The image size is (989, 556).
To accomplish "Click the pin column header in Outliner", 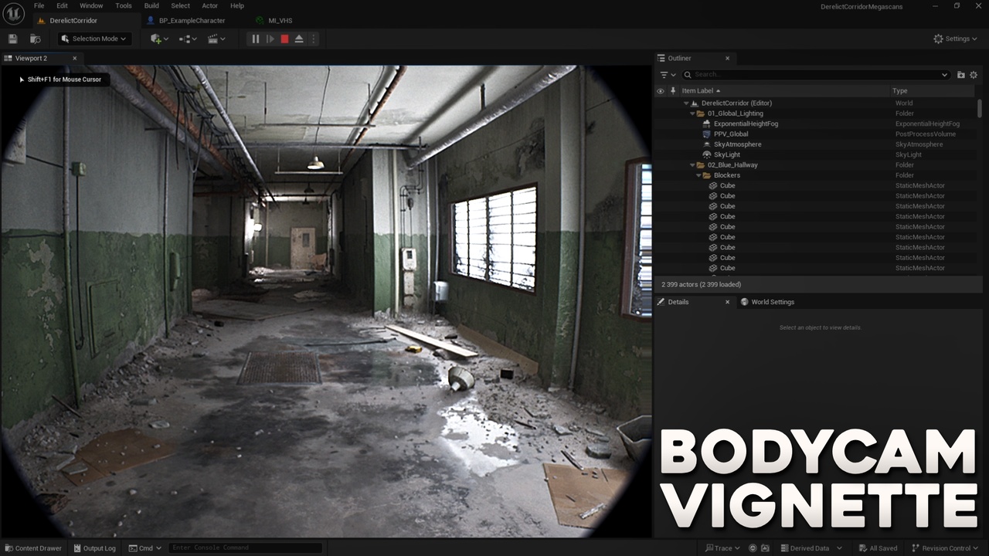I will click(673, 91).
